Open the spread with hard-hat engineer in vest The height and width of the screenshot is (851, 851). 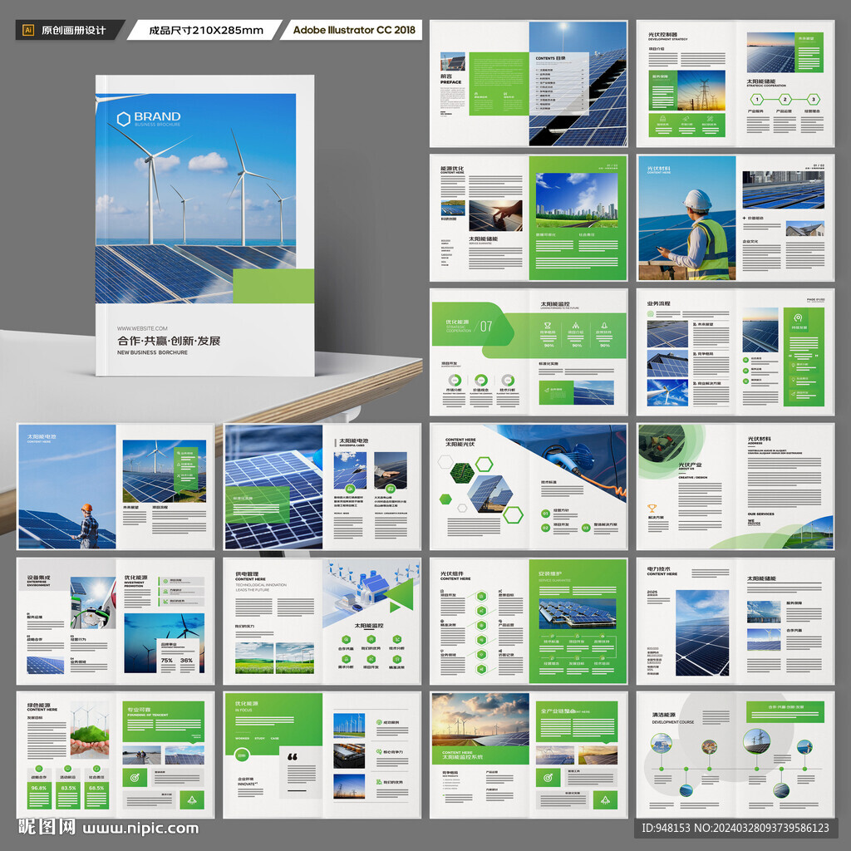[735, 218]
